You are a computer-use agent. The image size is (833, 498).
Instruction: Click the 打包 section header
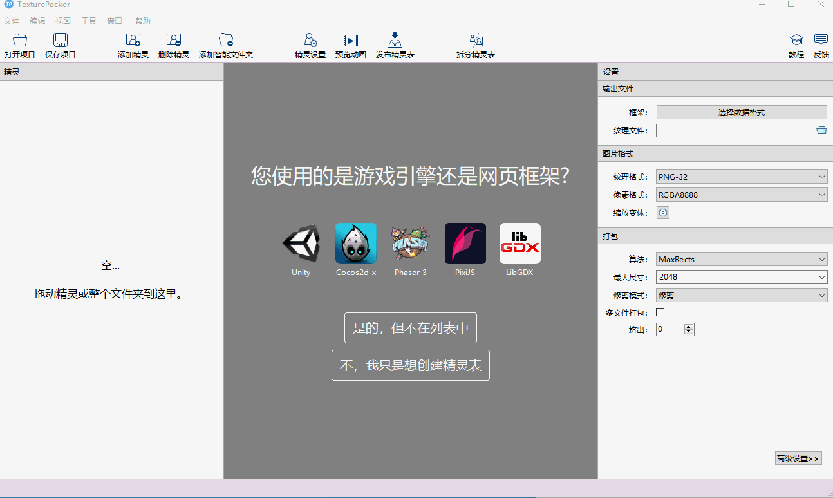pyautogui.click(x=715, y=236)
